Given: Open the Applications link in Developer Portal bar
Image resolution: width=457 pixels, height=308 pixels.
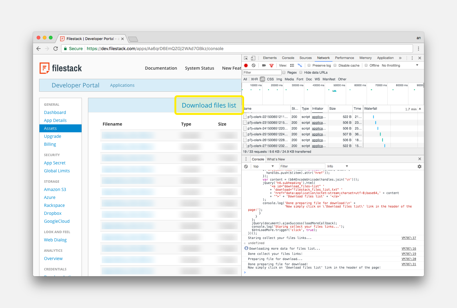Looking at the screenshot, I should click(x=122, y=85).
